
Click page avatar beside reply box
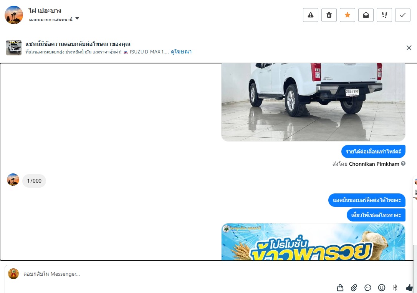click(13, 274)
